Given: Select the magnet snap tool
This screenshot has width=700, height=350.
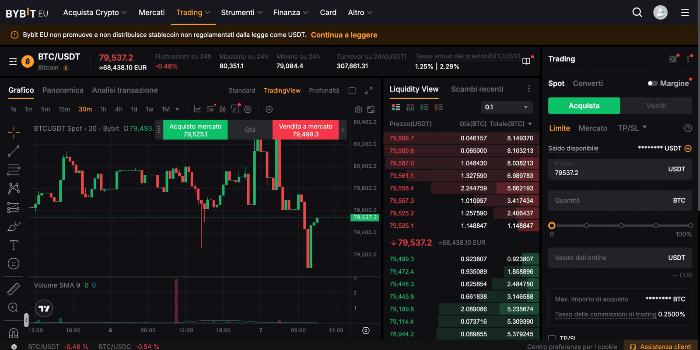Looking at the screenshot, I should coord(14,333).
